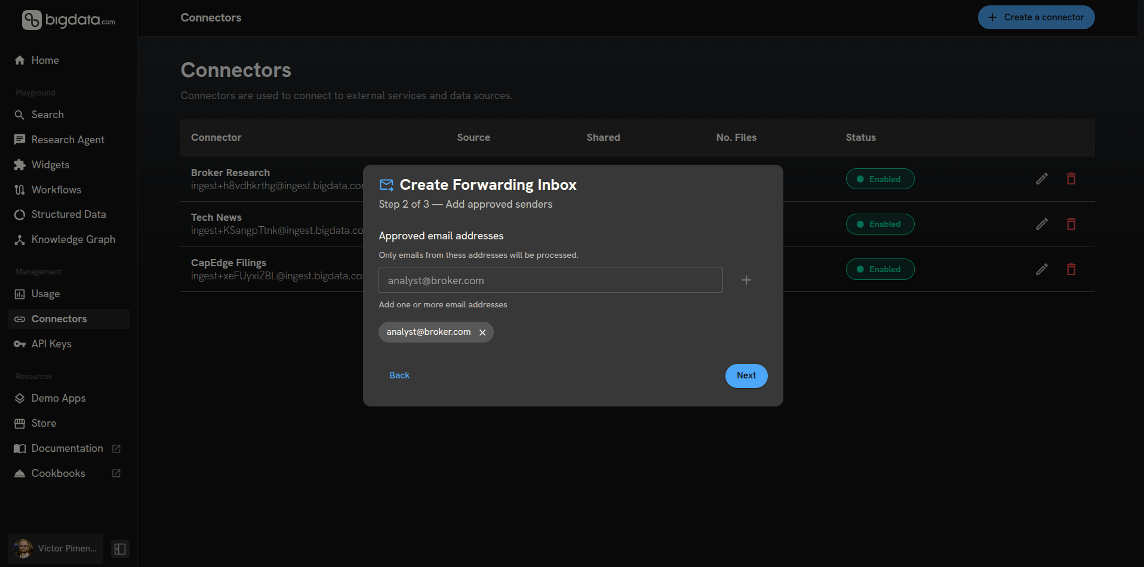Click Next to continue to step 3
The width and height of the screenshot is (1144, 567).
pyautogui.click(x=746, y=376)
